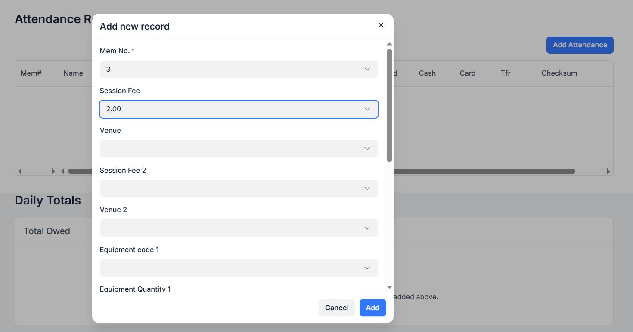Cancel the new record dialog
The height and width of the screenshot is (332, 633).
[336, 308]
